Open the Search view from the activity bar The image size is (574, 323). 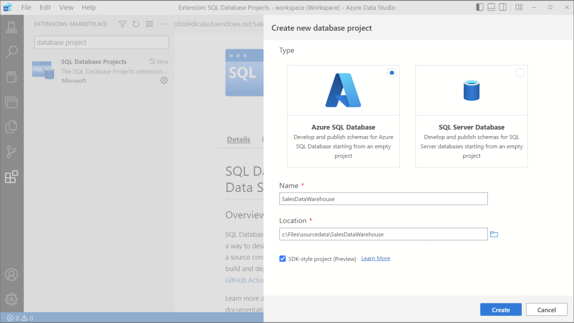tap(12, 52)
